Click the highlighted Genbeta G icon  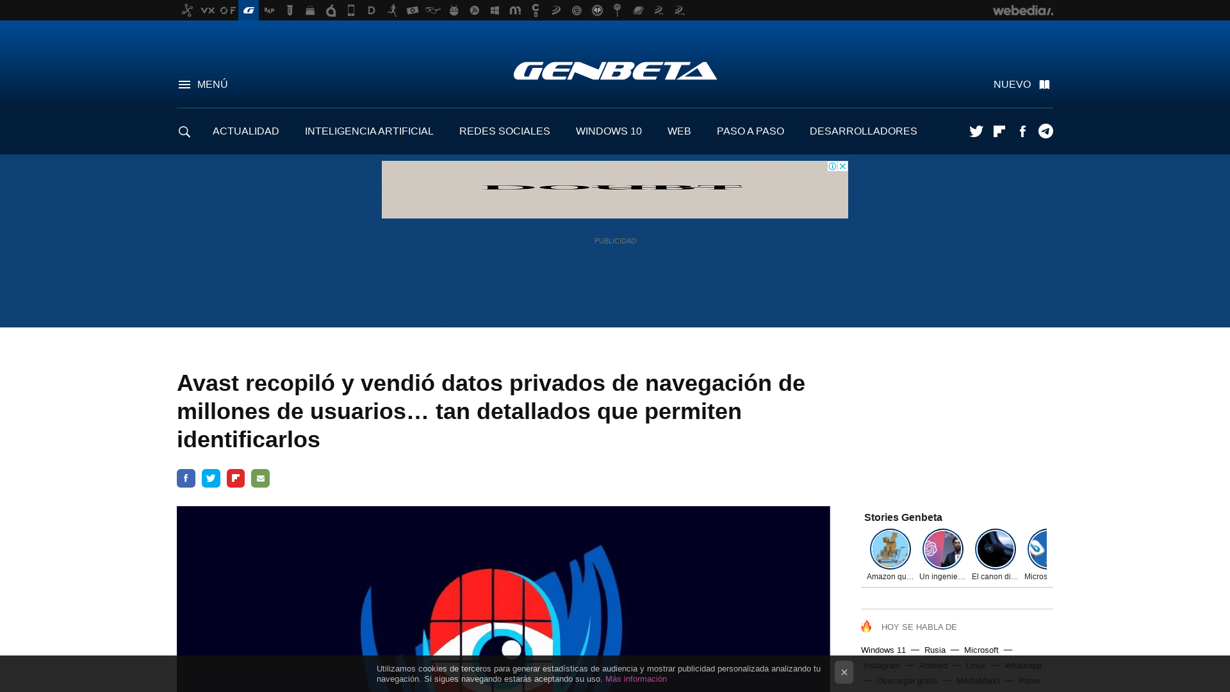(249, 10)
